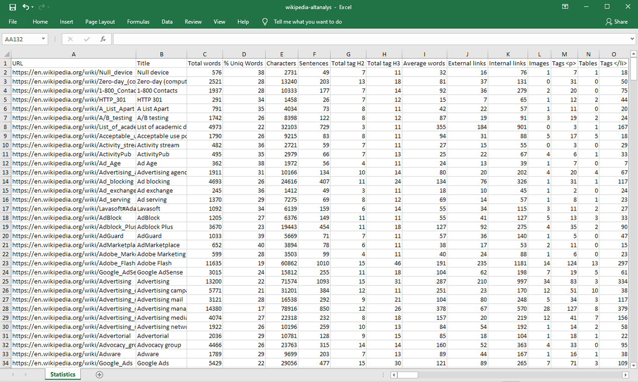Select the Statistics sheet tab
638x382 pixels.
coord(63,374)
